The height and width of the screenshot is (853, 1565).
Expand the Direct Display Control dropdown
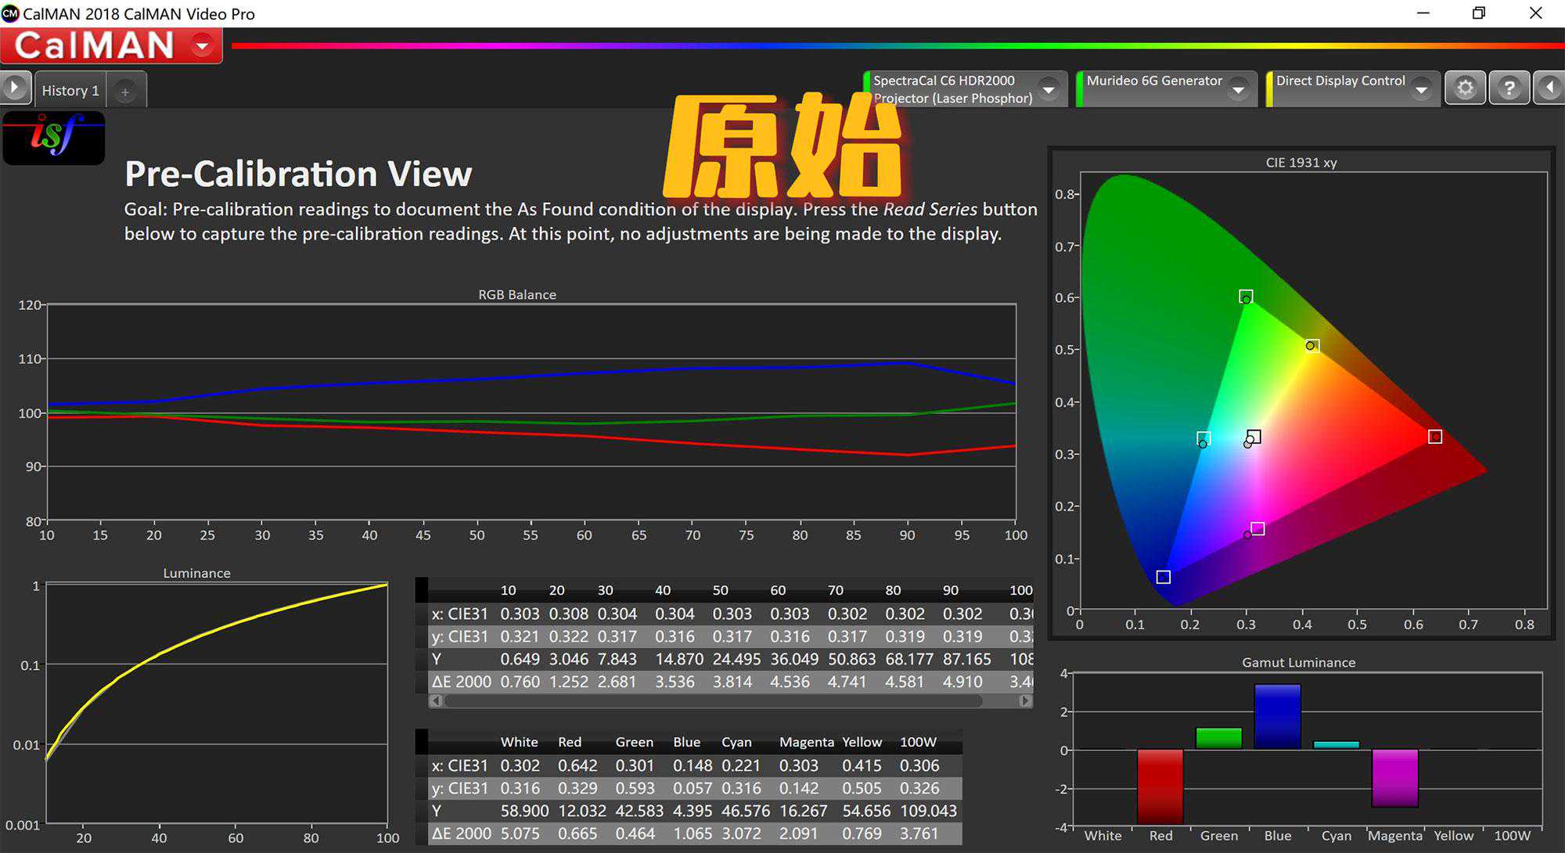1421,89
